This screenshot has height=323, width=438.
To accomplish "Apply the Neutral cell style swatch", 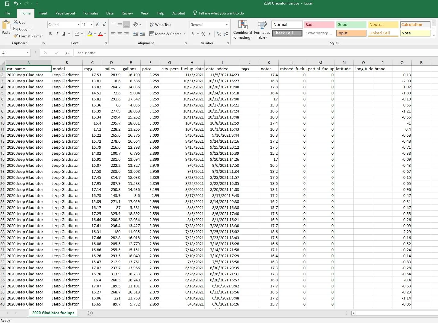I will coord(383,25).
